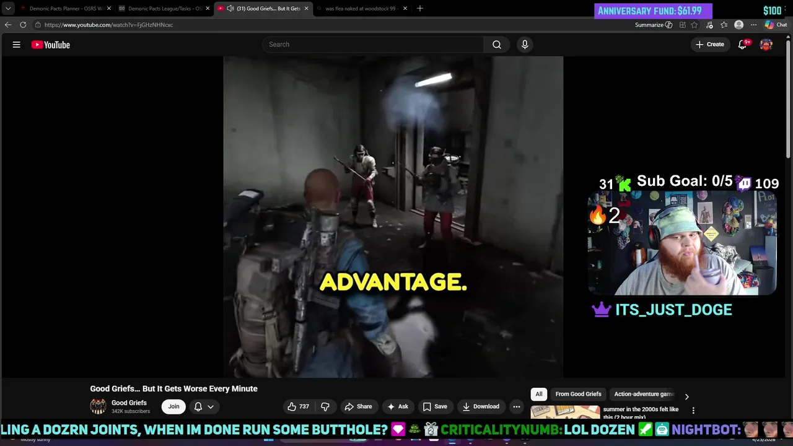This screenshot has height=446, width=793.
Task: Open Copilot Chat button
Action: point(776,25)
